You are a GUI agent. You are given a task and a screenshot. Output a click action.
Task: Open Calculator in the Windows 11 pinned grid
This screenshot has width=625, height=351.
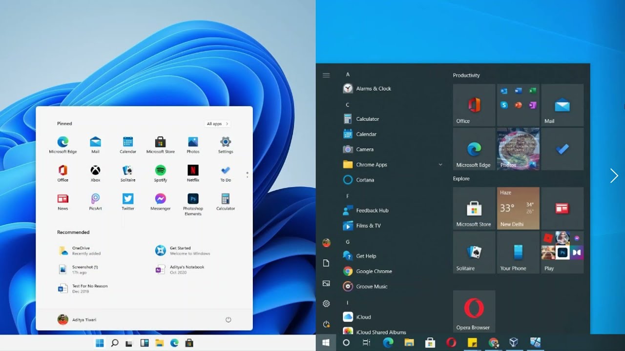click(x=225, y=201)
